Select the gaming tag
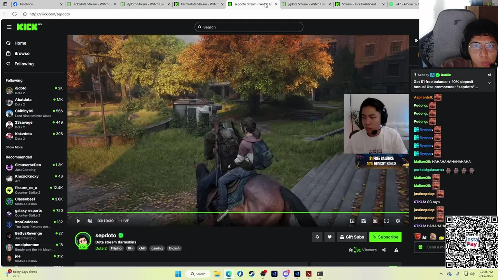498x280 pixels. pos(157,248)
